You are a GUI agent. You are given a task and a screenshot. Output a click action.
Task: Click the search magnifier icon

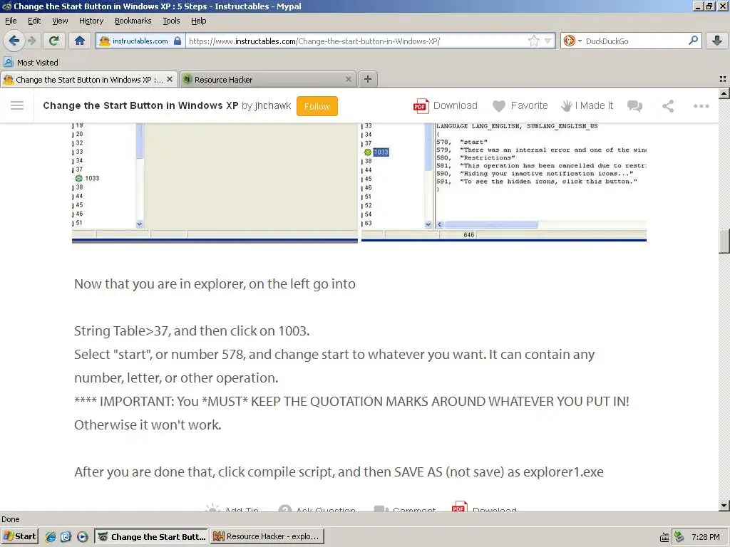pyautogui.click(x=693, y=41)
